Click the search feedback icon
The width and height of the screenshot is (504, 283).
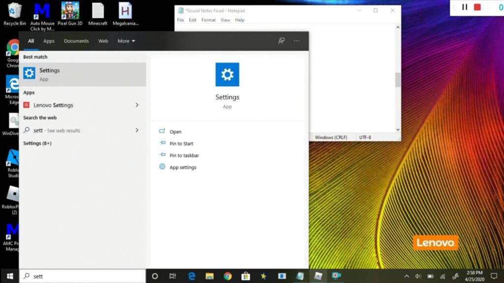click(x=282, y=41)
